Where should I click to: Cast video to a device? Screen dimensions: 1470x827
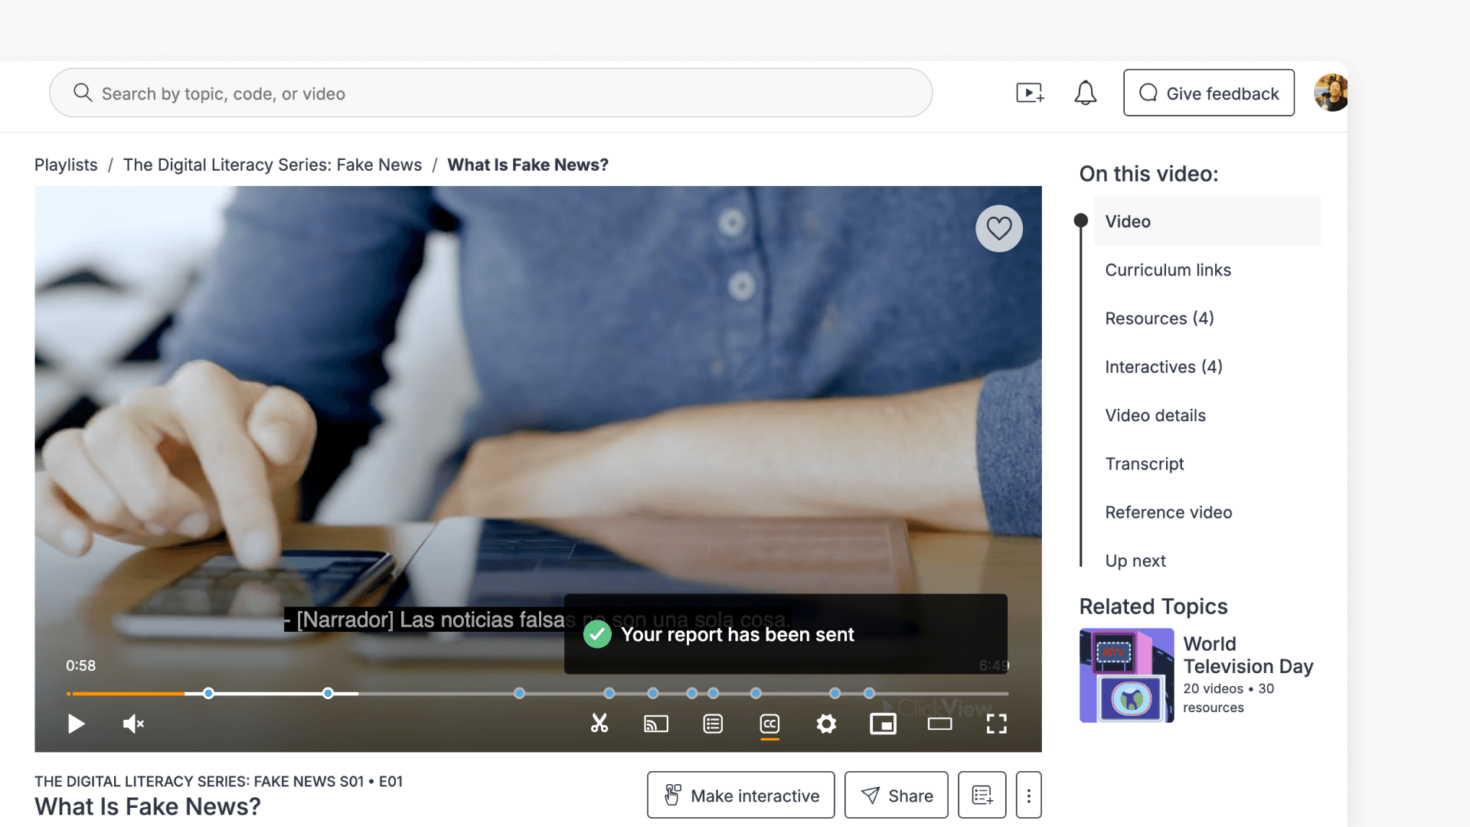point(656,724)
